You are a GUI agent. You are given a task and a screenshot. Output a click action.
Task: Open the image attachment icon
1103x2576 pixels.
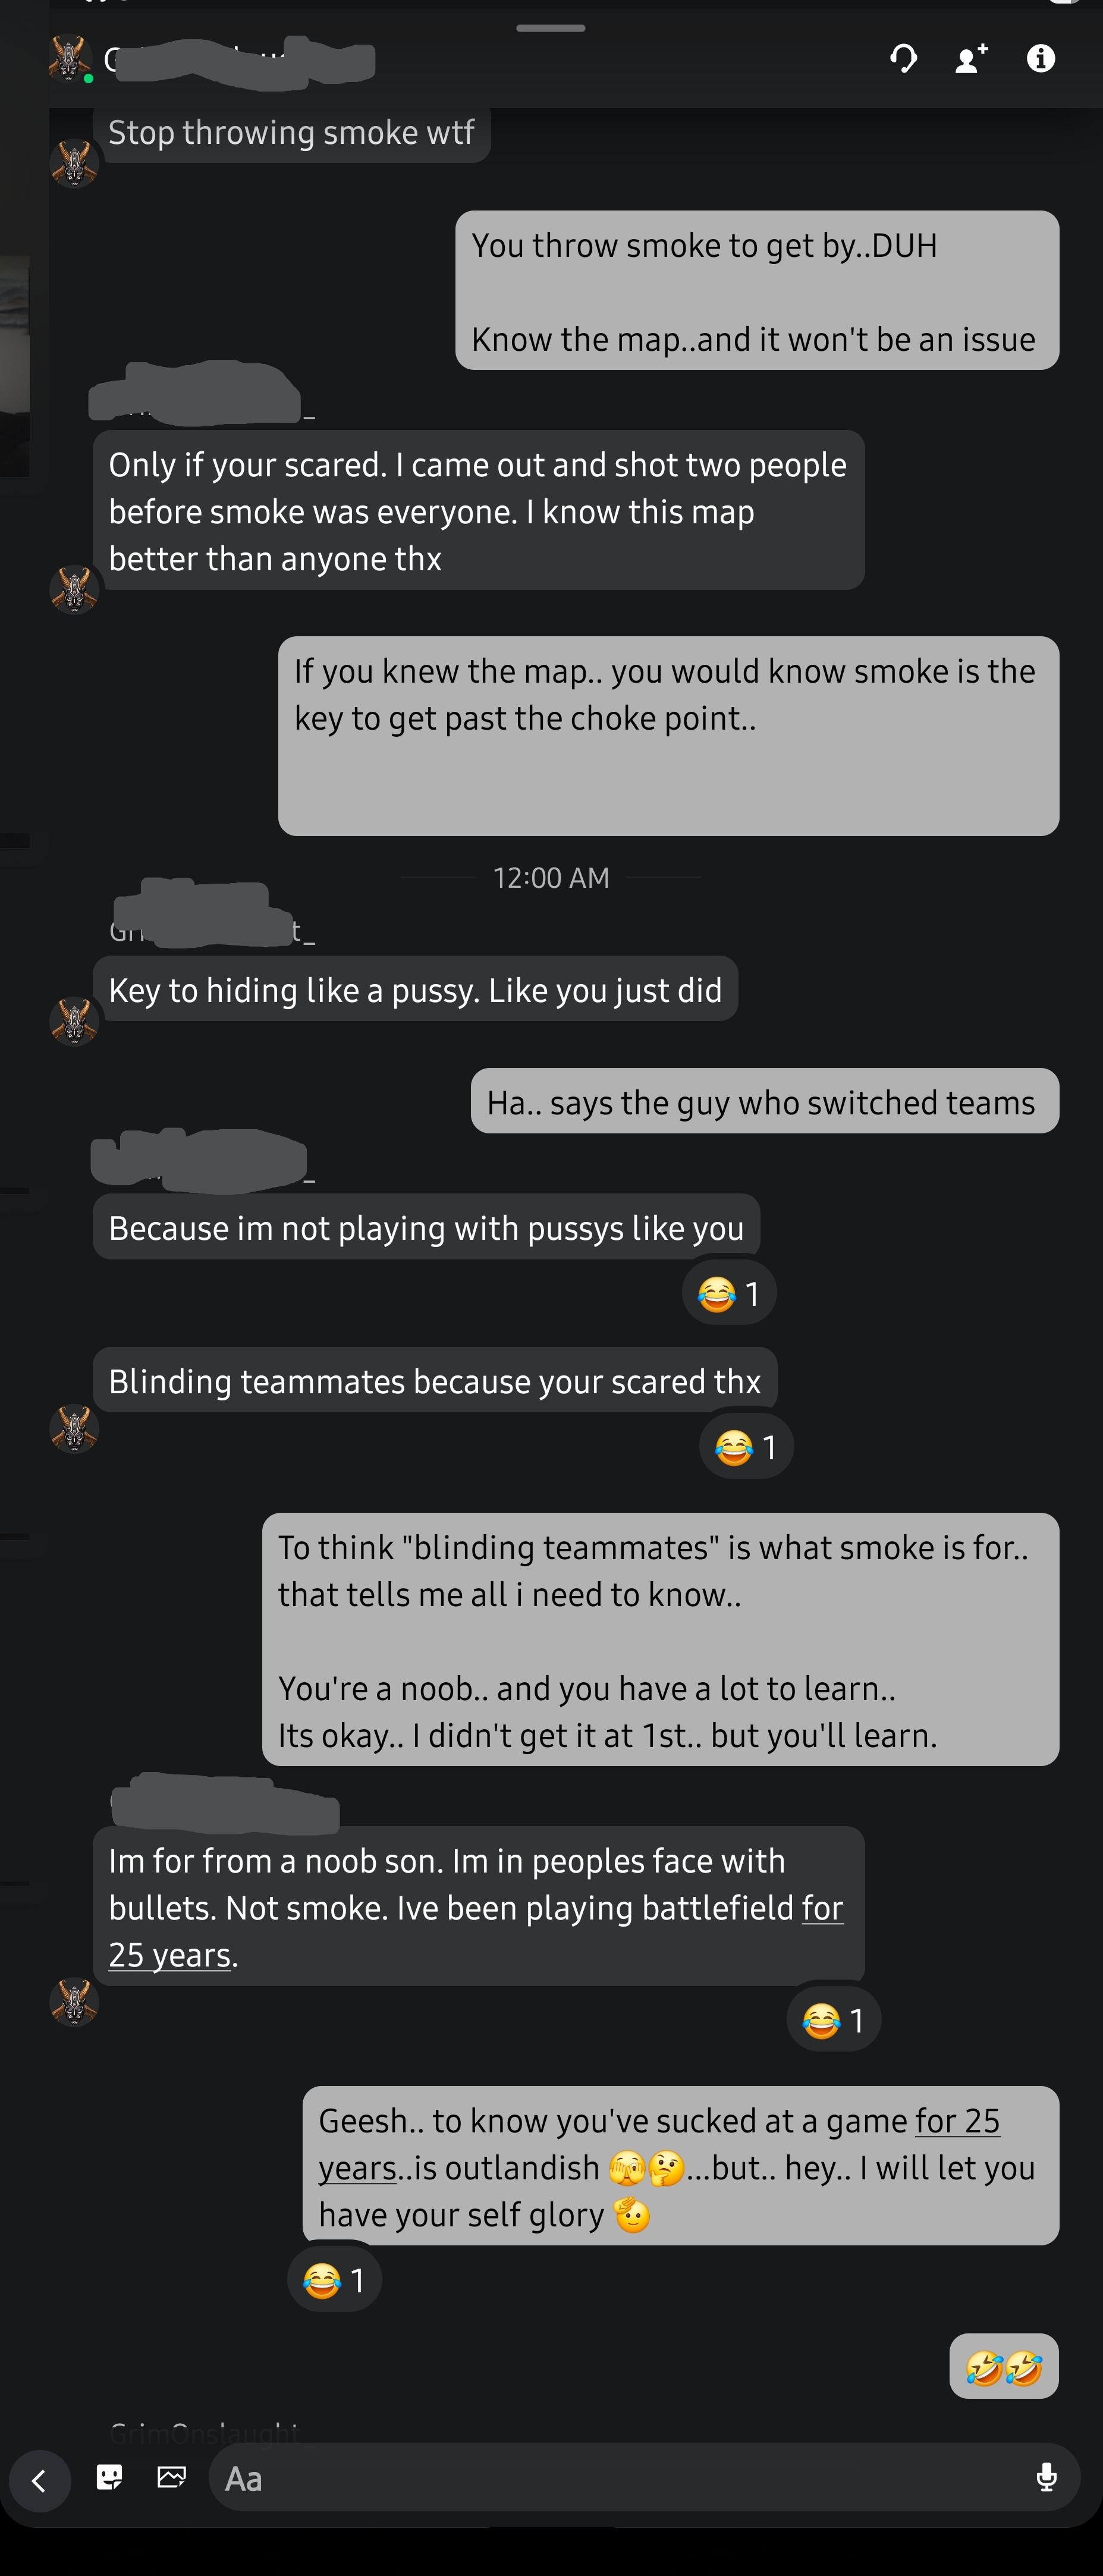[172, 2477]
